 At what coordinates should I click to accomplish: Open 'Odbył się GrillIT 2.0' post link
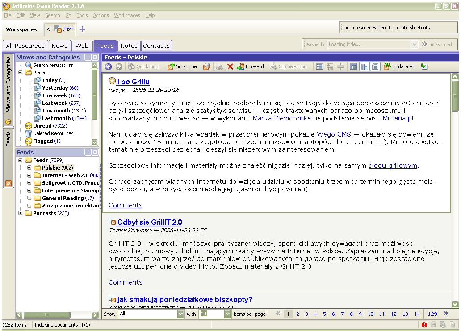coord(150,222)
